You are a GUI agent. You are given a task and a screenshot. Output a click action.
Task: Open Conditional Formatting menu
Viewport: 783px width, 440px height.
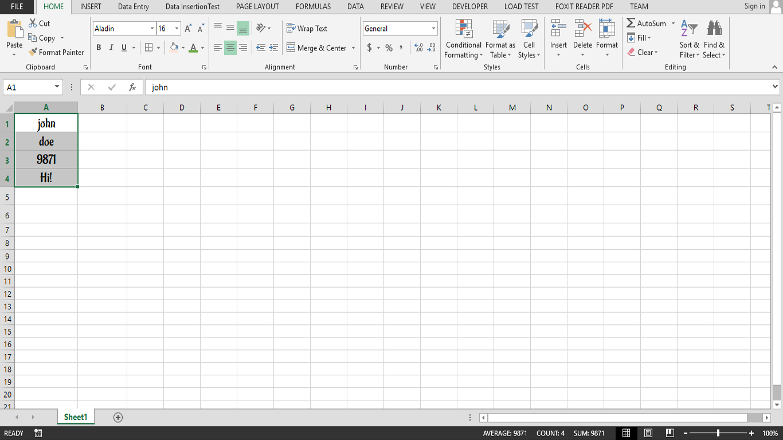[x=464, y=39]
